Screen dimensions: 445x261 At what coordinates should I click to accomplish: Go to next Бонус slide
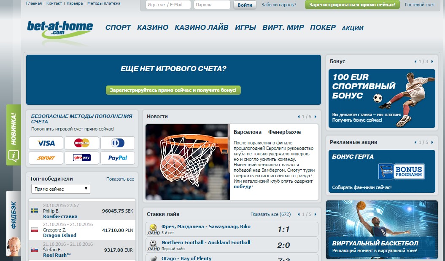click(432, 61)
